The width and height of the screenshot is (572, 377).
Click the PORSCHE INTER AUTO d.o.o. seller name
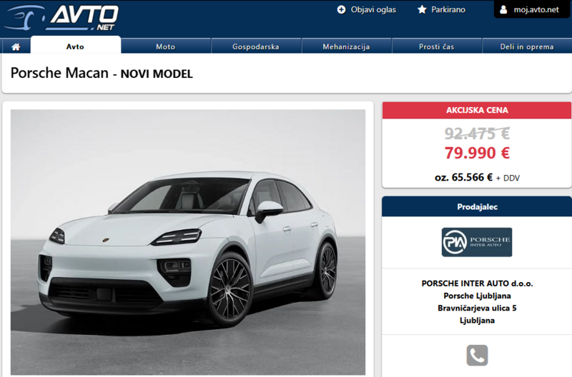(477, 283)
